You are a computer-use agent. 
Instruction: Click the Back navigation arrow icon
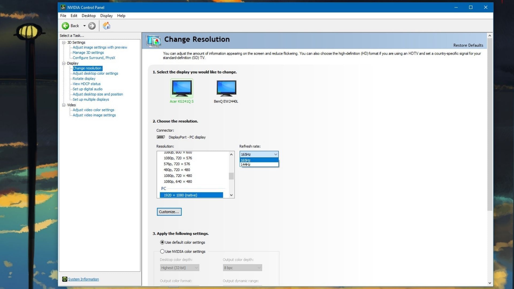coord(66,26)
